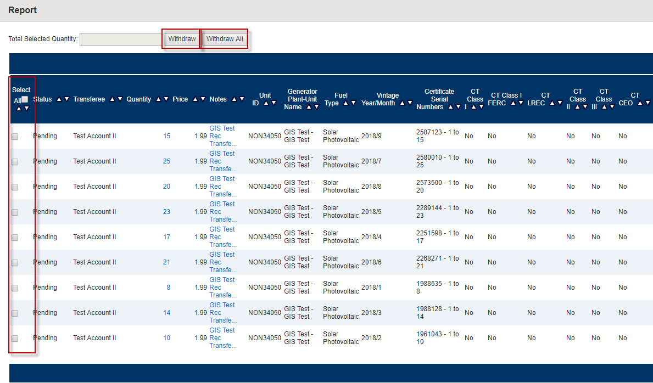Click the Withdraw All button
Image resolution: width=653 pixels, height=383 pixels.
pyautogui.click(x=225, y=39)
